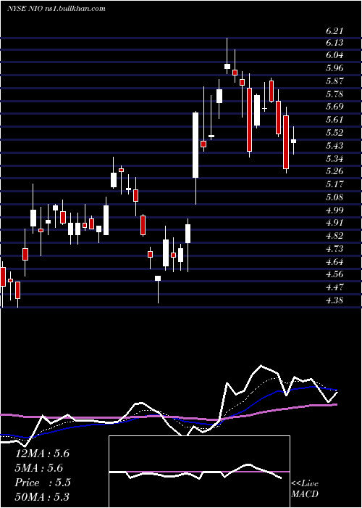Select the 5.69 price axis label
The width and height of the screenshot is (362, 508).
334,107
